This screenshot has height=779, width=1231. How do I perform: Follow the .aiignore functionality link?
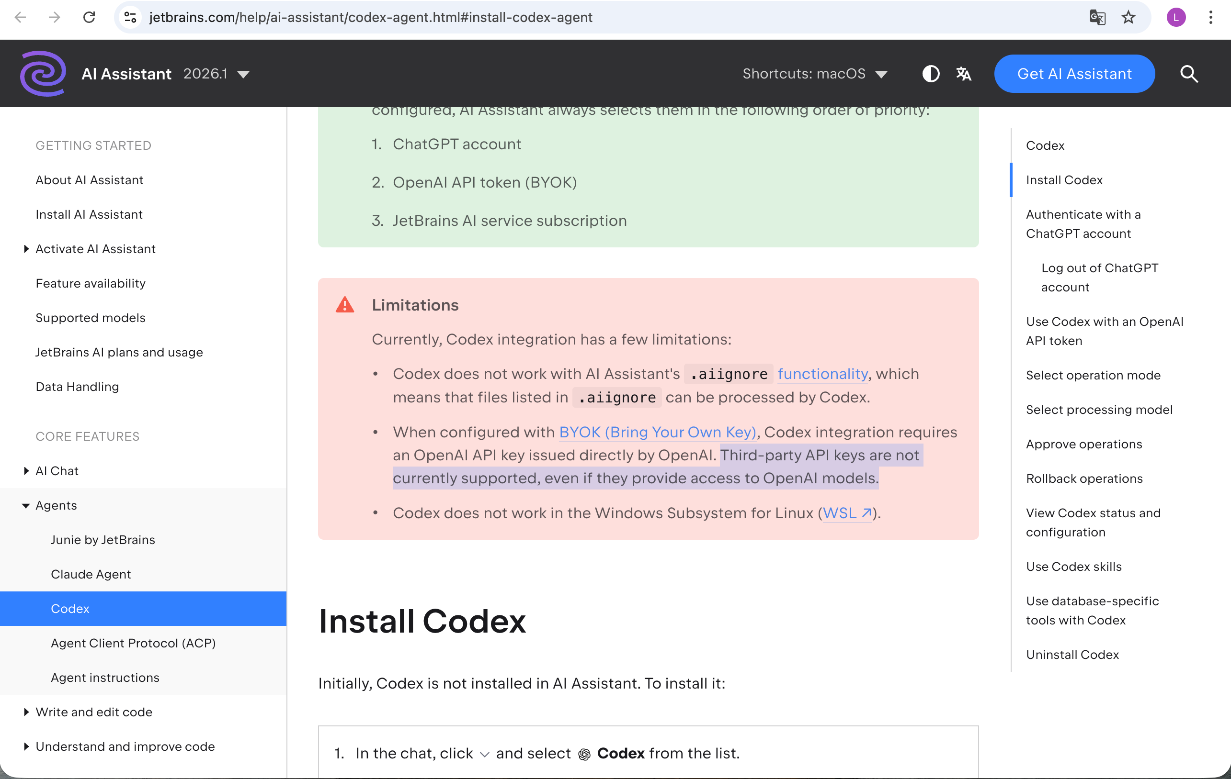click(822, 374)
